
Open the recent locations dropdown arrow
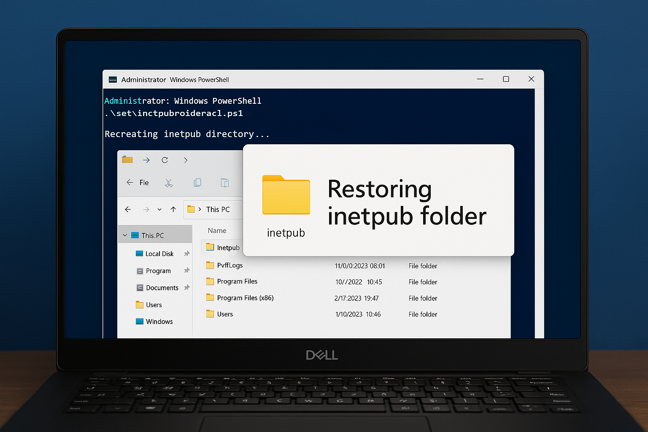(159, 209)
